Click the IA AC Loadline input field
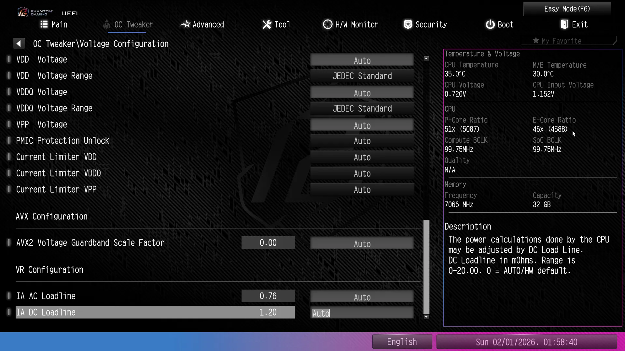 coord(362,297)
